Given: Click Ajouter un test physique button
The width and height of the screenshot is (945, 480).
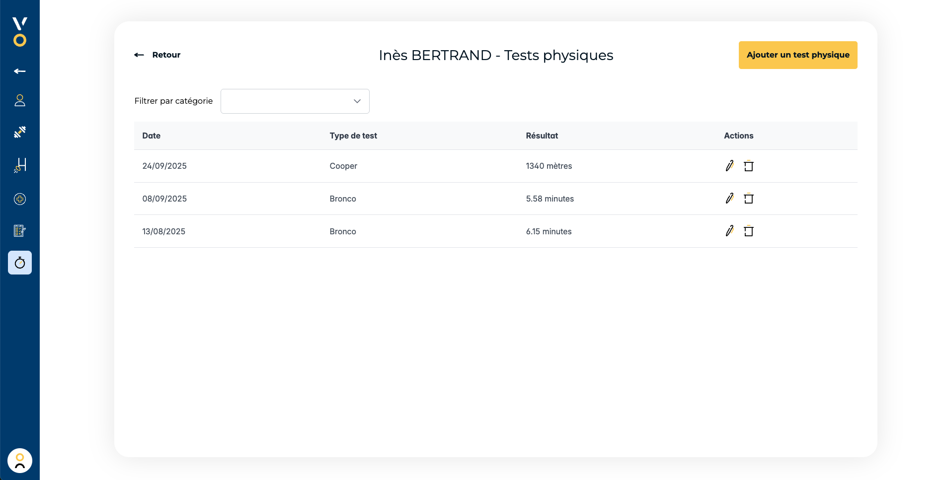Looking at the screenshot, I should [x=797, y=55].
